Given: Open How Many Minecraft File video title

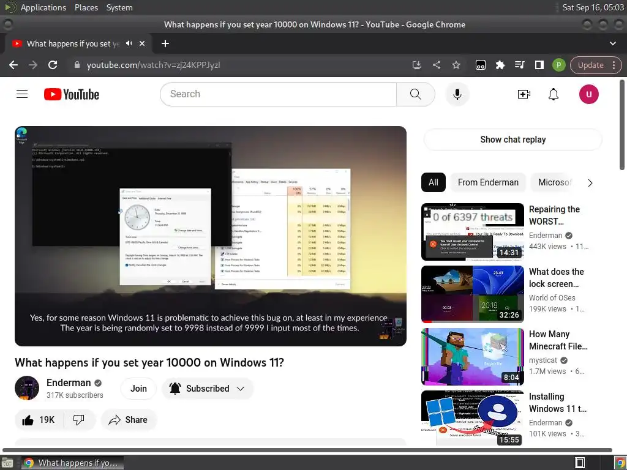Looking at the screenshot, I should point(558,340).
